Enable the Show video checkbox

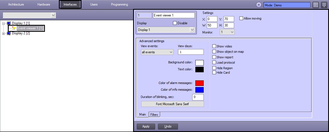(214, 46)
